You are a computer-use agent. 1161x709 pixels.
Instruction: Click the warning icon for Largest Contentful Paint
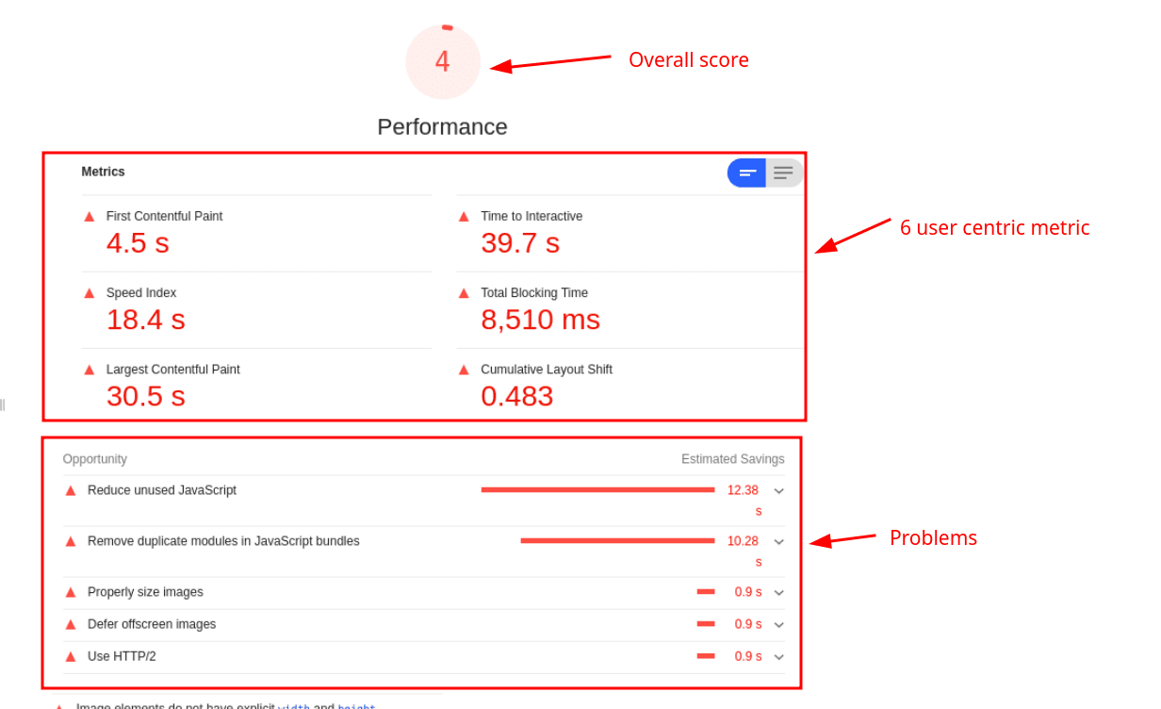coord(90,370)
